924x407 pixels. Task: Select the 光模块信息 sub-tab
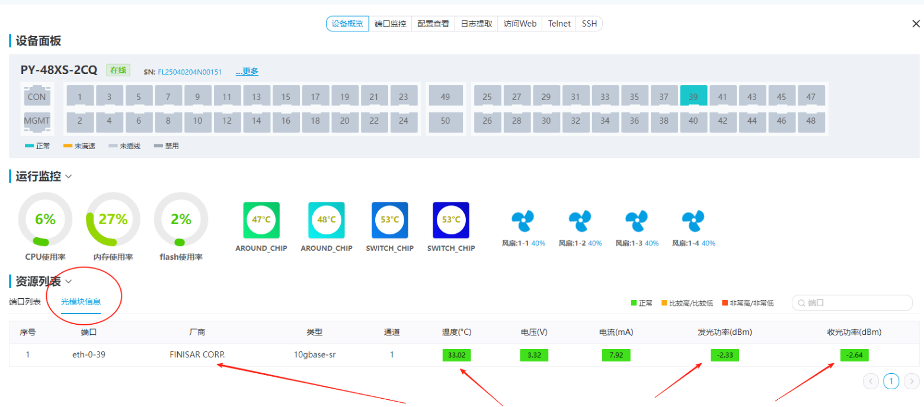81,302
